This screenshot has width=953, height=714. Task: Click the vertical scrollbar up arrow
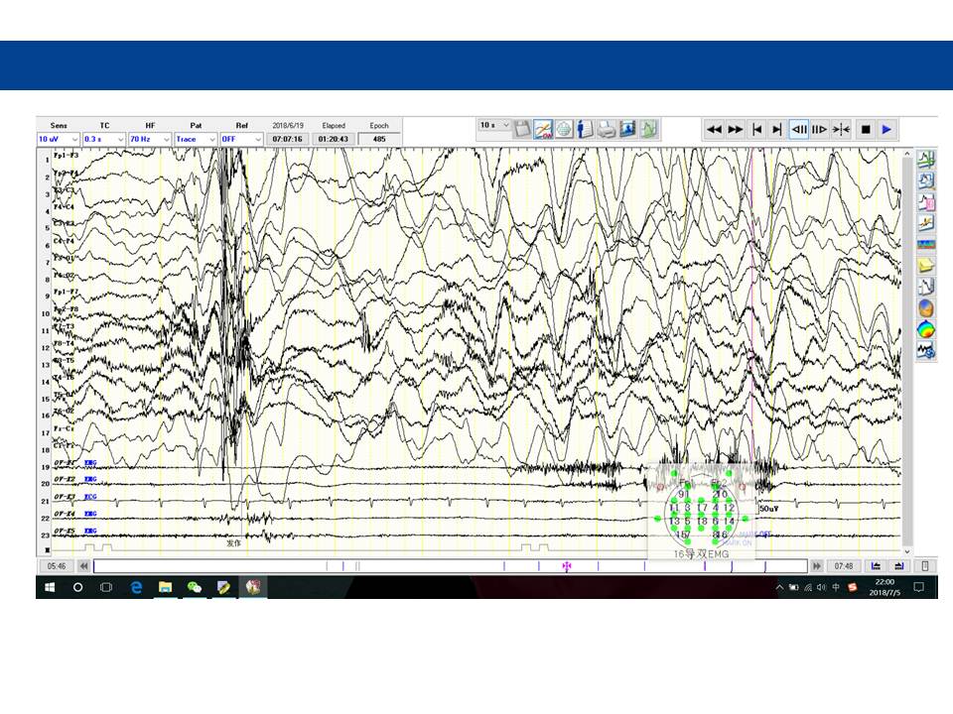[907, 155]
